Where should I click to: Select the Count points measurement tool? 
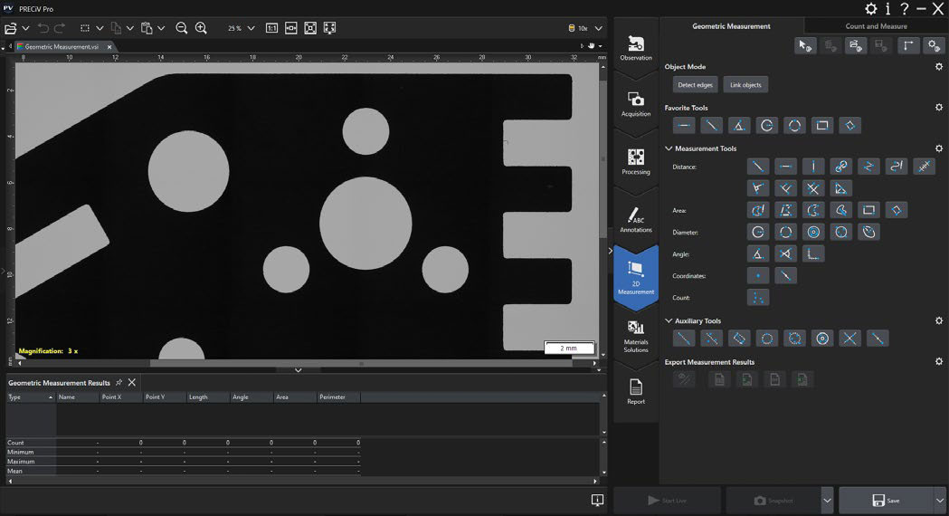(758, 298)
